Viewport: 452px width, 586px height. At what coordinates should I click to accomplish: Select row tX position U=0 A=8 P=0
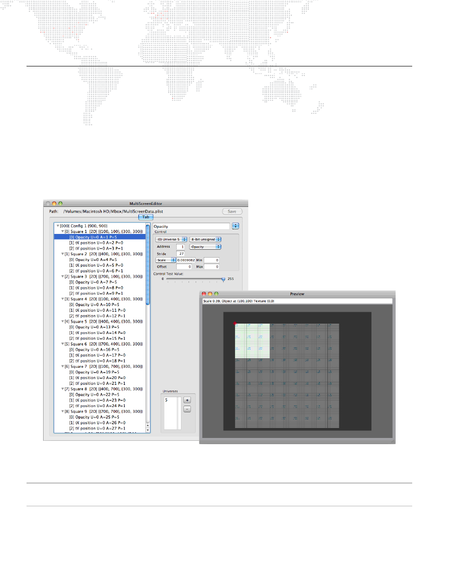coord(100,288)
